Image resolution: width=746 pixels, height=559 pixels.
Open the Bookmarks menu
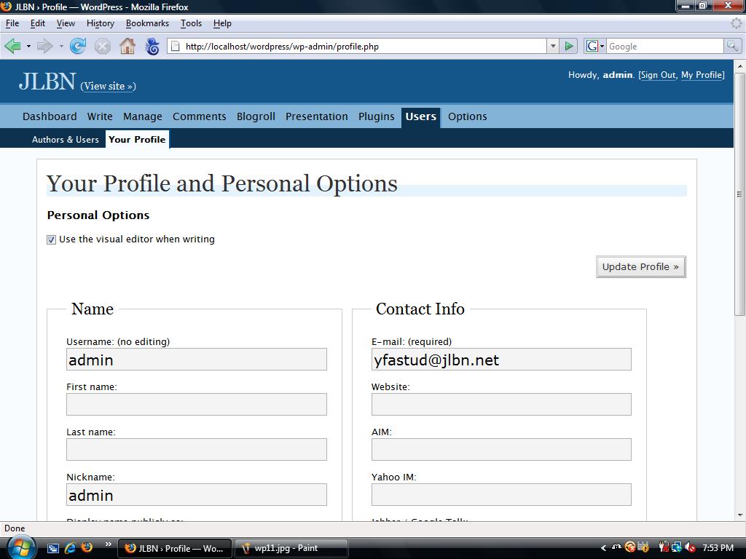(x=147, y=23)
